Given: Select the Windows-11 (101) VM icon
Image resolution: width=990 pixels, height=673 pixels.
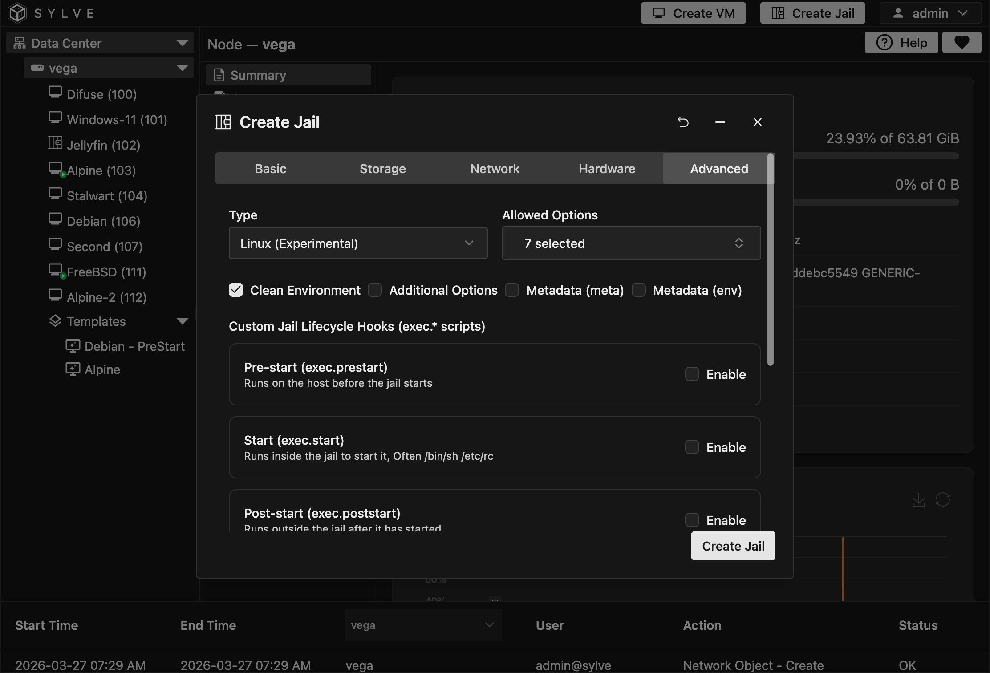Looking at the screenshot, I should 55,118.
